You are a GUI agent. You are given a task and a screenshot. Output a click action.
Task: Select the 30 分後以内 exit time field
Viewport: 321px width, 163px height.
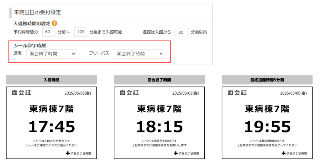click(x=182, y=32)
